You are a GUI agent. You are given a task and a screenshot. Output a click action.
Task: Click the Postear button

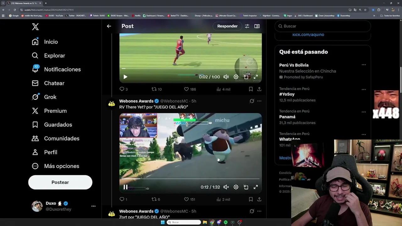point(60,182)
